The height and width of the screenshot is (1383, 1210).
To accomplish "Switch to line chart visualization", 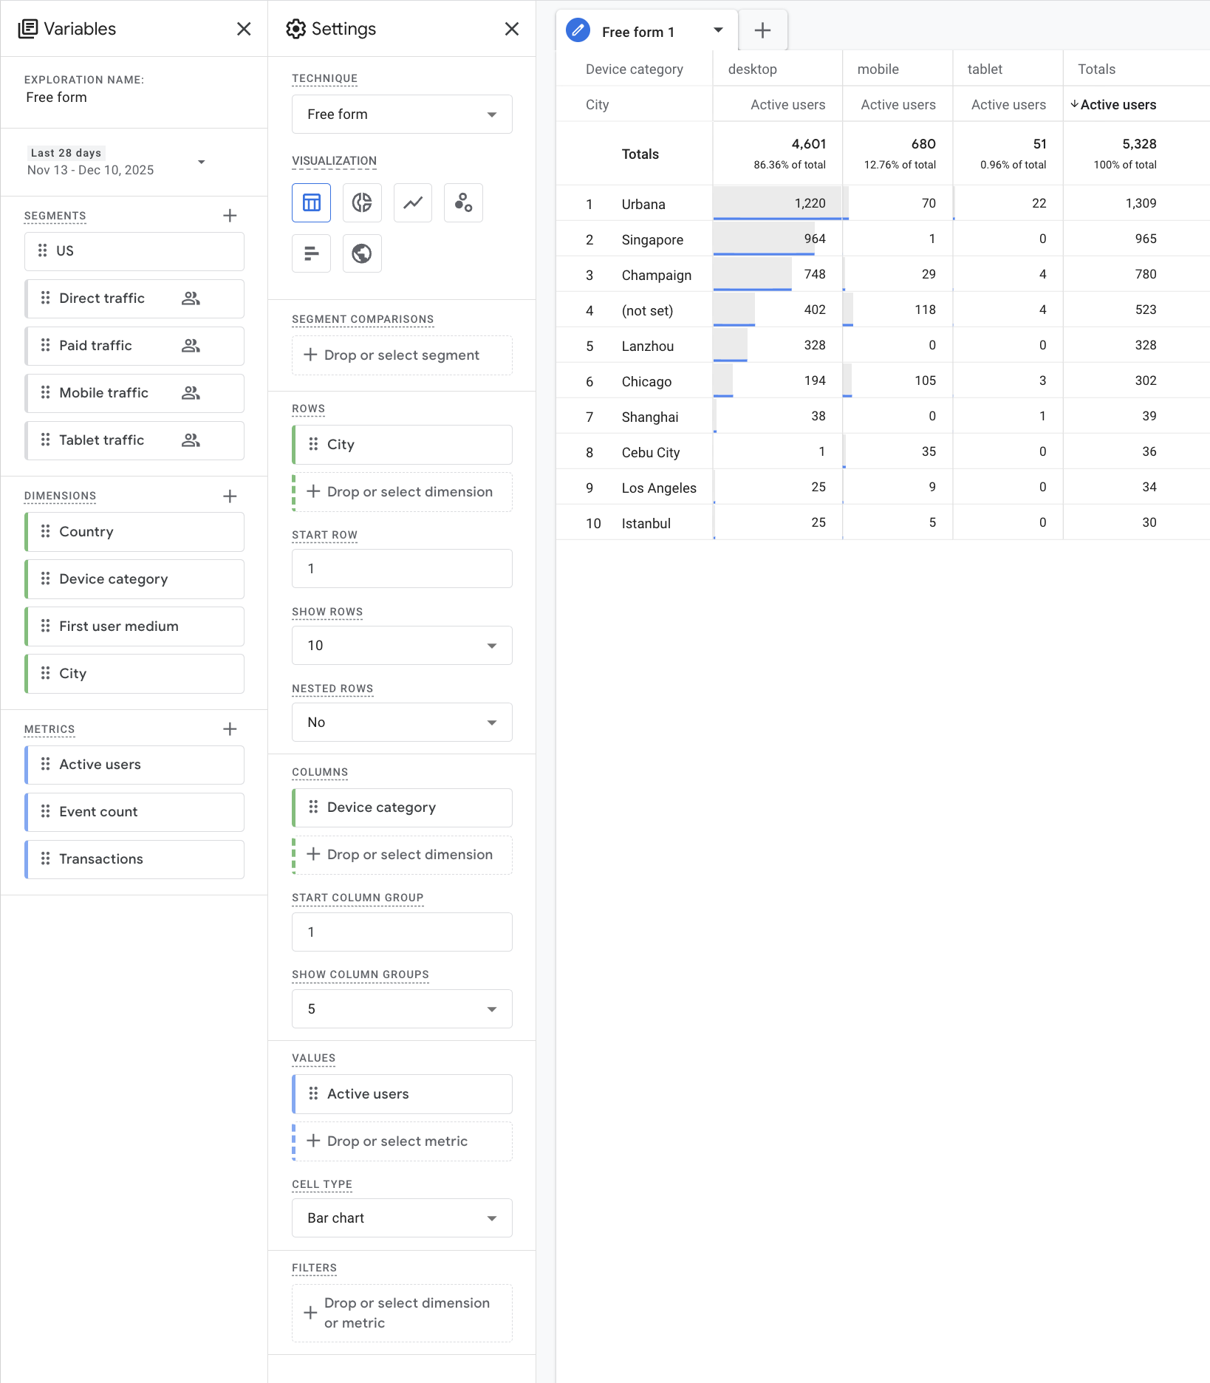I will (x=412, y=202).
